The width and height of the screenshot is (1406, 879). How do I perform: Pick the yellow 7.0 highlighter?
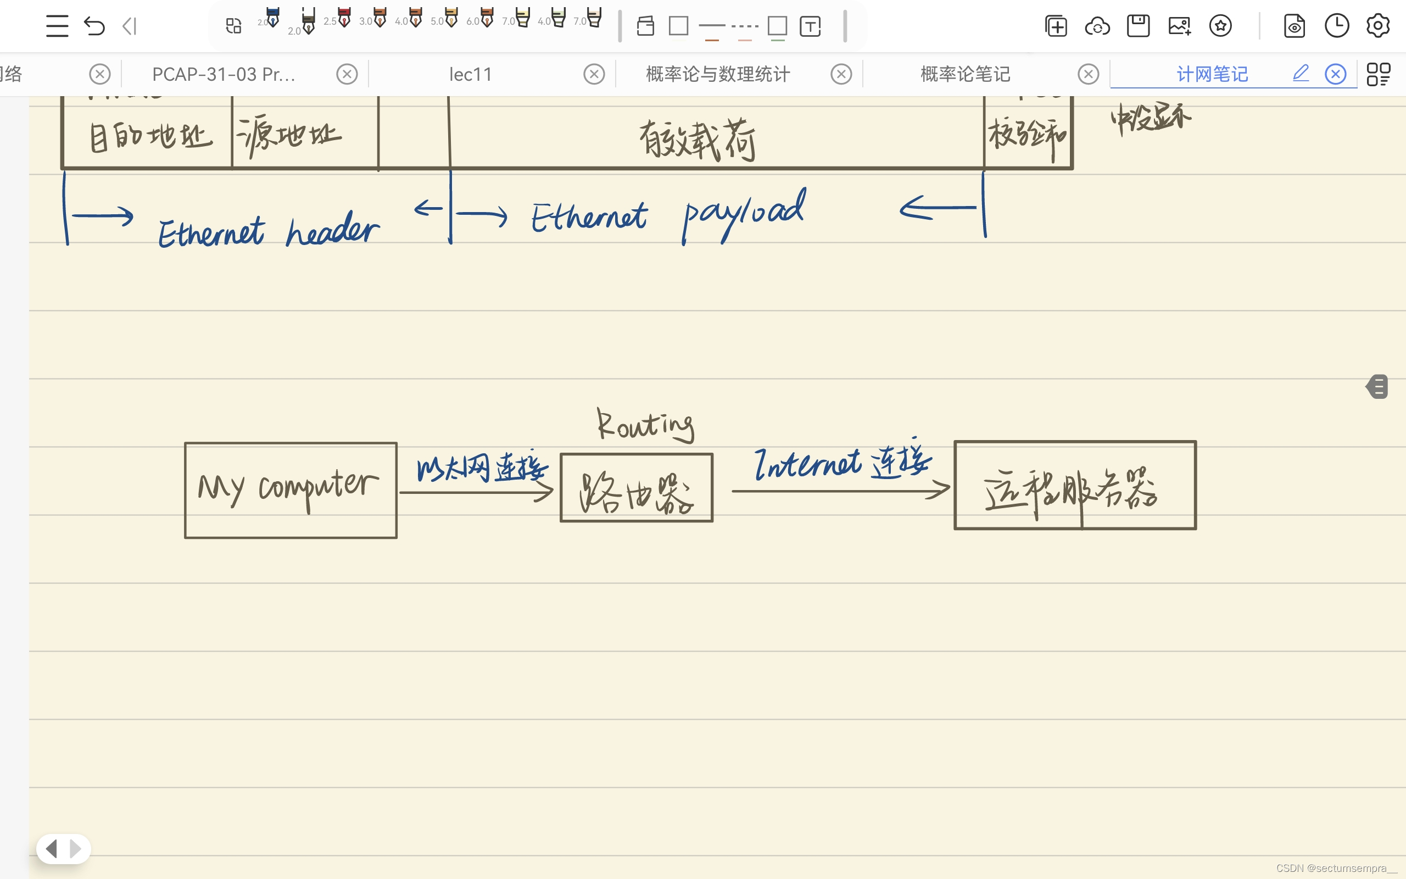click(x=522, y=19)
